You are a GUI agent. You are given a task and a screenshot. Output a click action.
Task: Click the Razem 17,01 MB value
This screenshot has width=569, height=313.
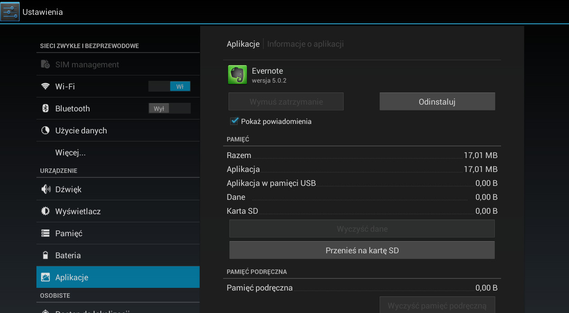[480, 155]
